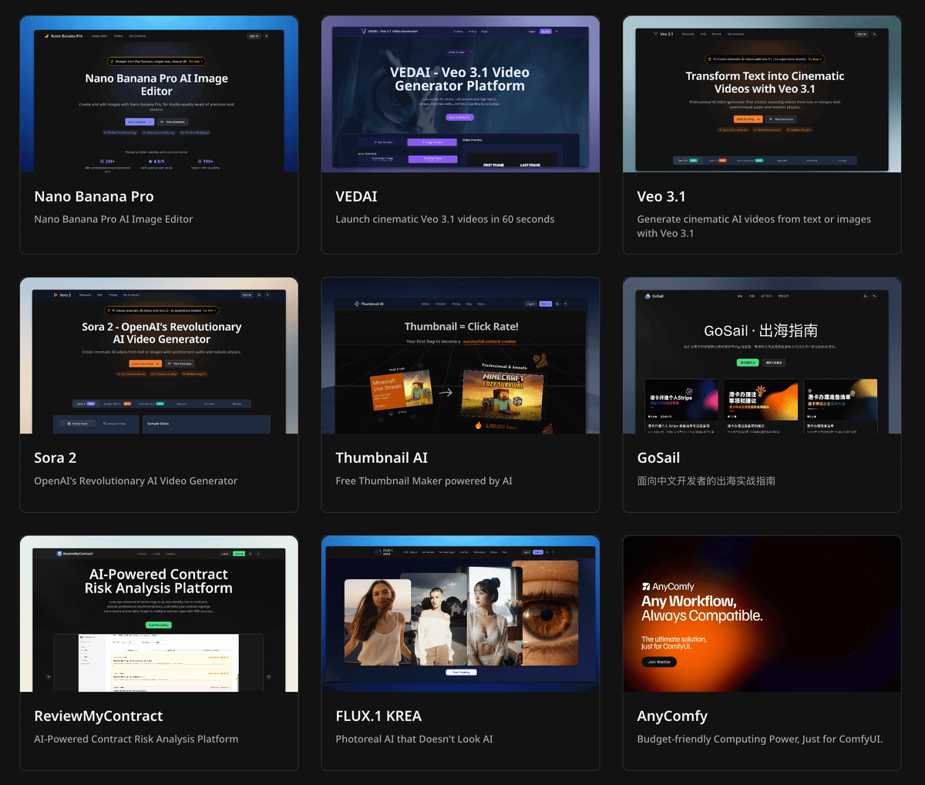This screenshot has height=785, width=925.
Task: Click the eye close-up image in FLUX.1 KREA preview
Action: 550,612
